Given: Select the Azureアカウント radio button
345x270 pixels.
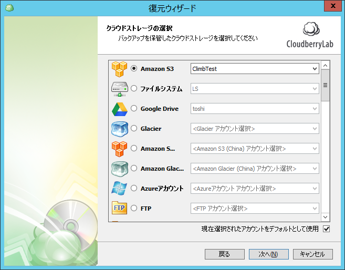Looking at the screenshot, I should tap(134, 188).
